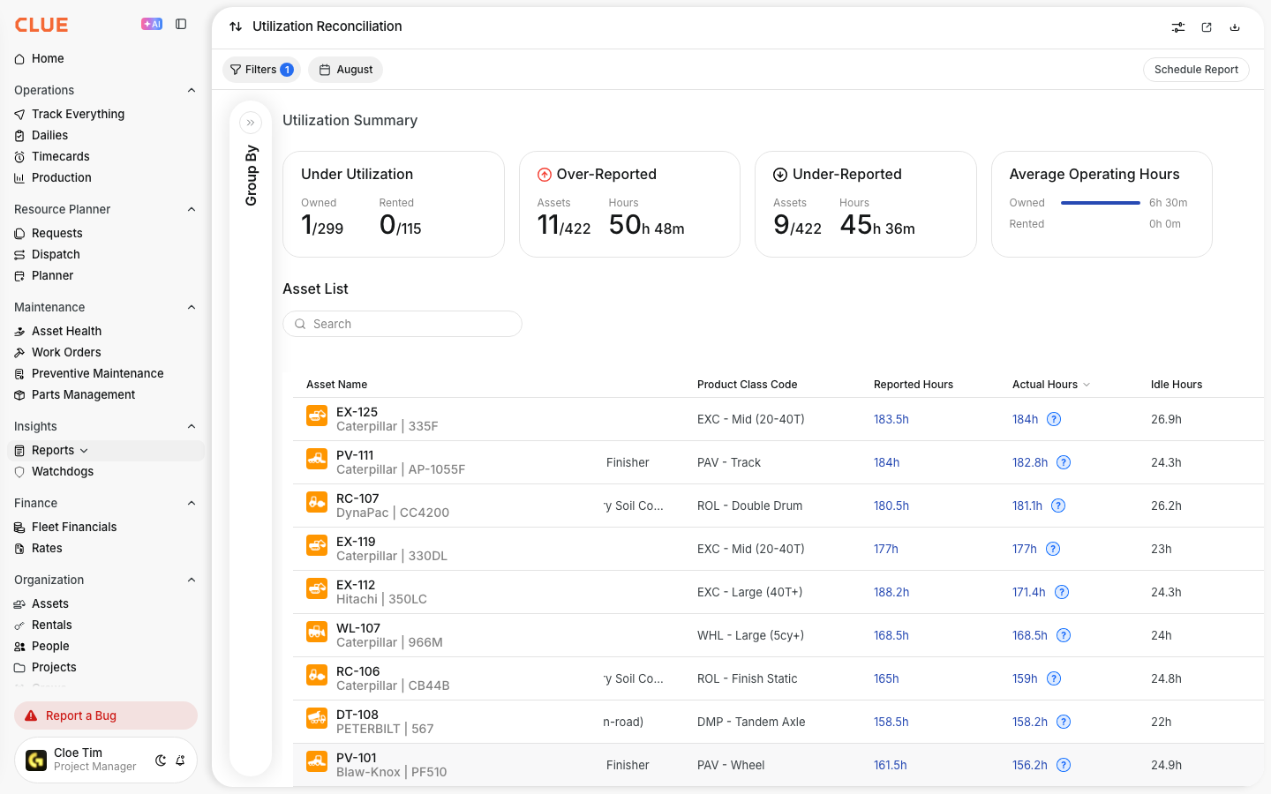Open reported hours link 183.5h
The width and height of the screenshot is (1271, 794).
(x=891, y=419)
